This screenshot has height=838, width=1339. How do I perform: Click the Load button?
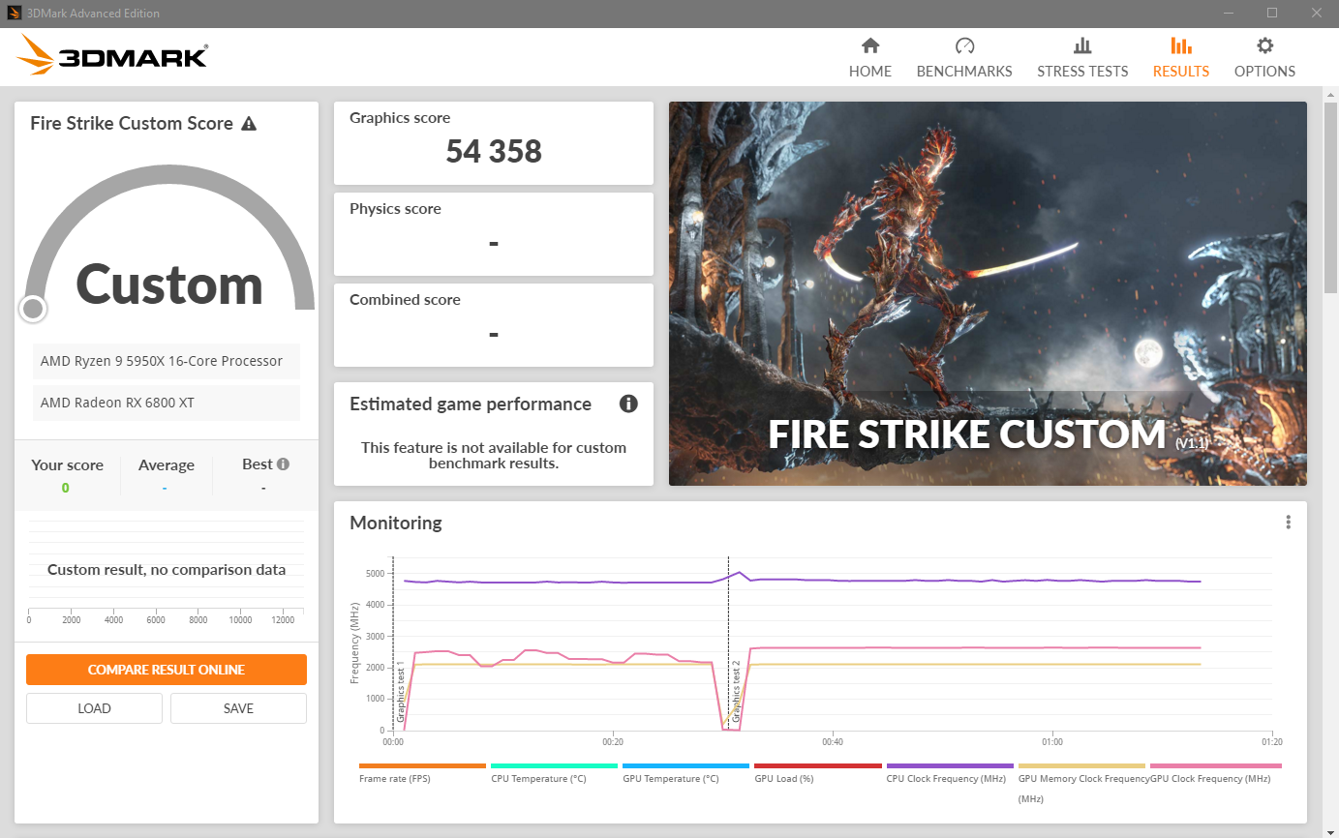(94, 708)
